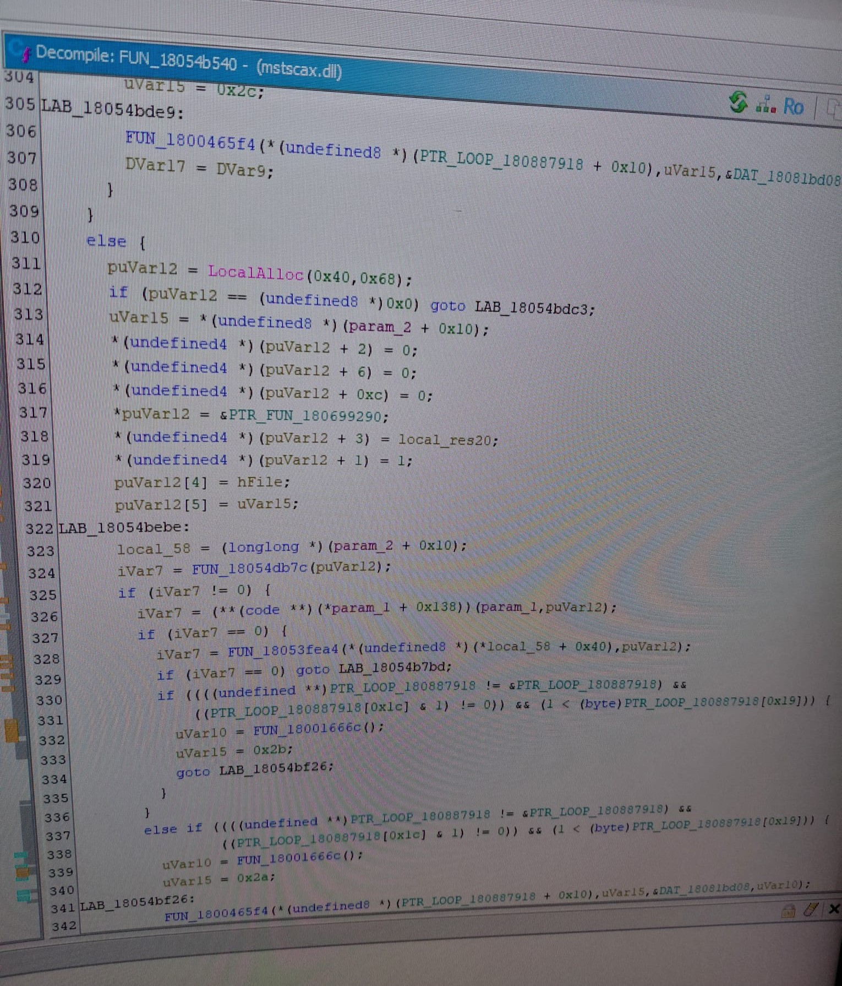Screen dimensions: 842x986
Task: Click FUN_18001666c call on line 332
Action: click(308, 730)
